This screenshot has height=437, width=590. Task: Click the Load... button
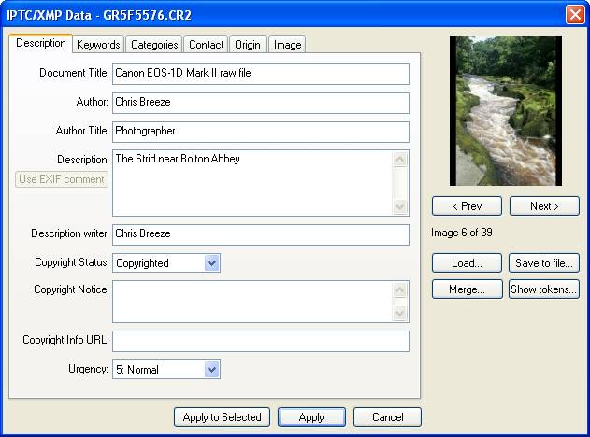coord(467,263)
